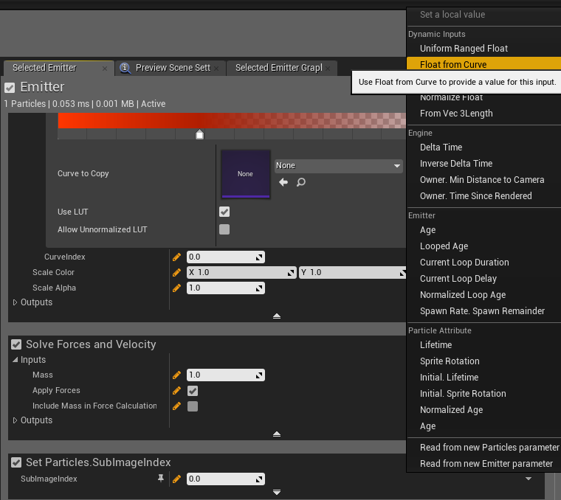561x500 pixels.
Task: Use selected asset arrow for Curve to Copy
Action: point(283,182)
